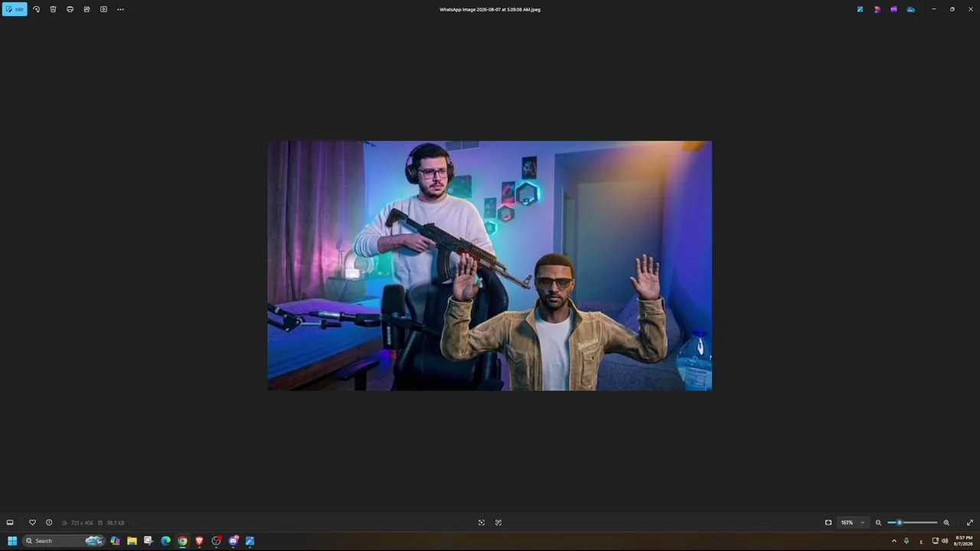Click the actual size icon in bottom center
The width and height of the screenshot is (980, 551).
[x=498, y=523]
